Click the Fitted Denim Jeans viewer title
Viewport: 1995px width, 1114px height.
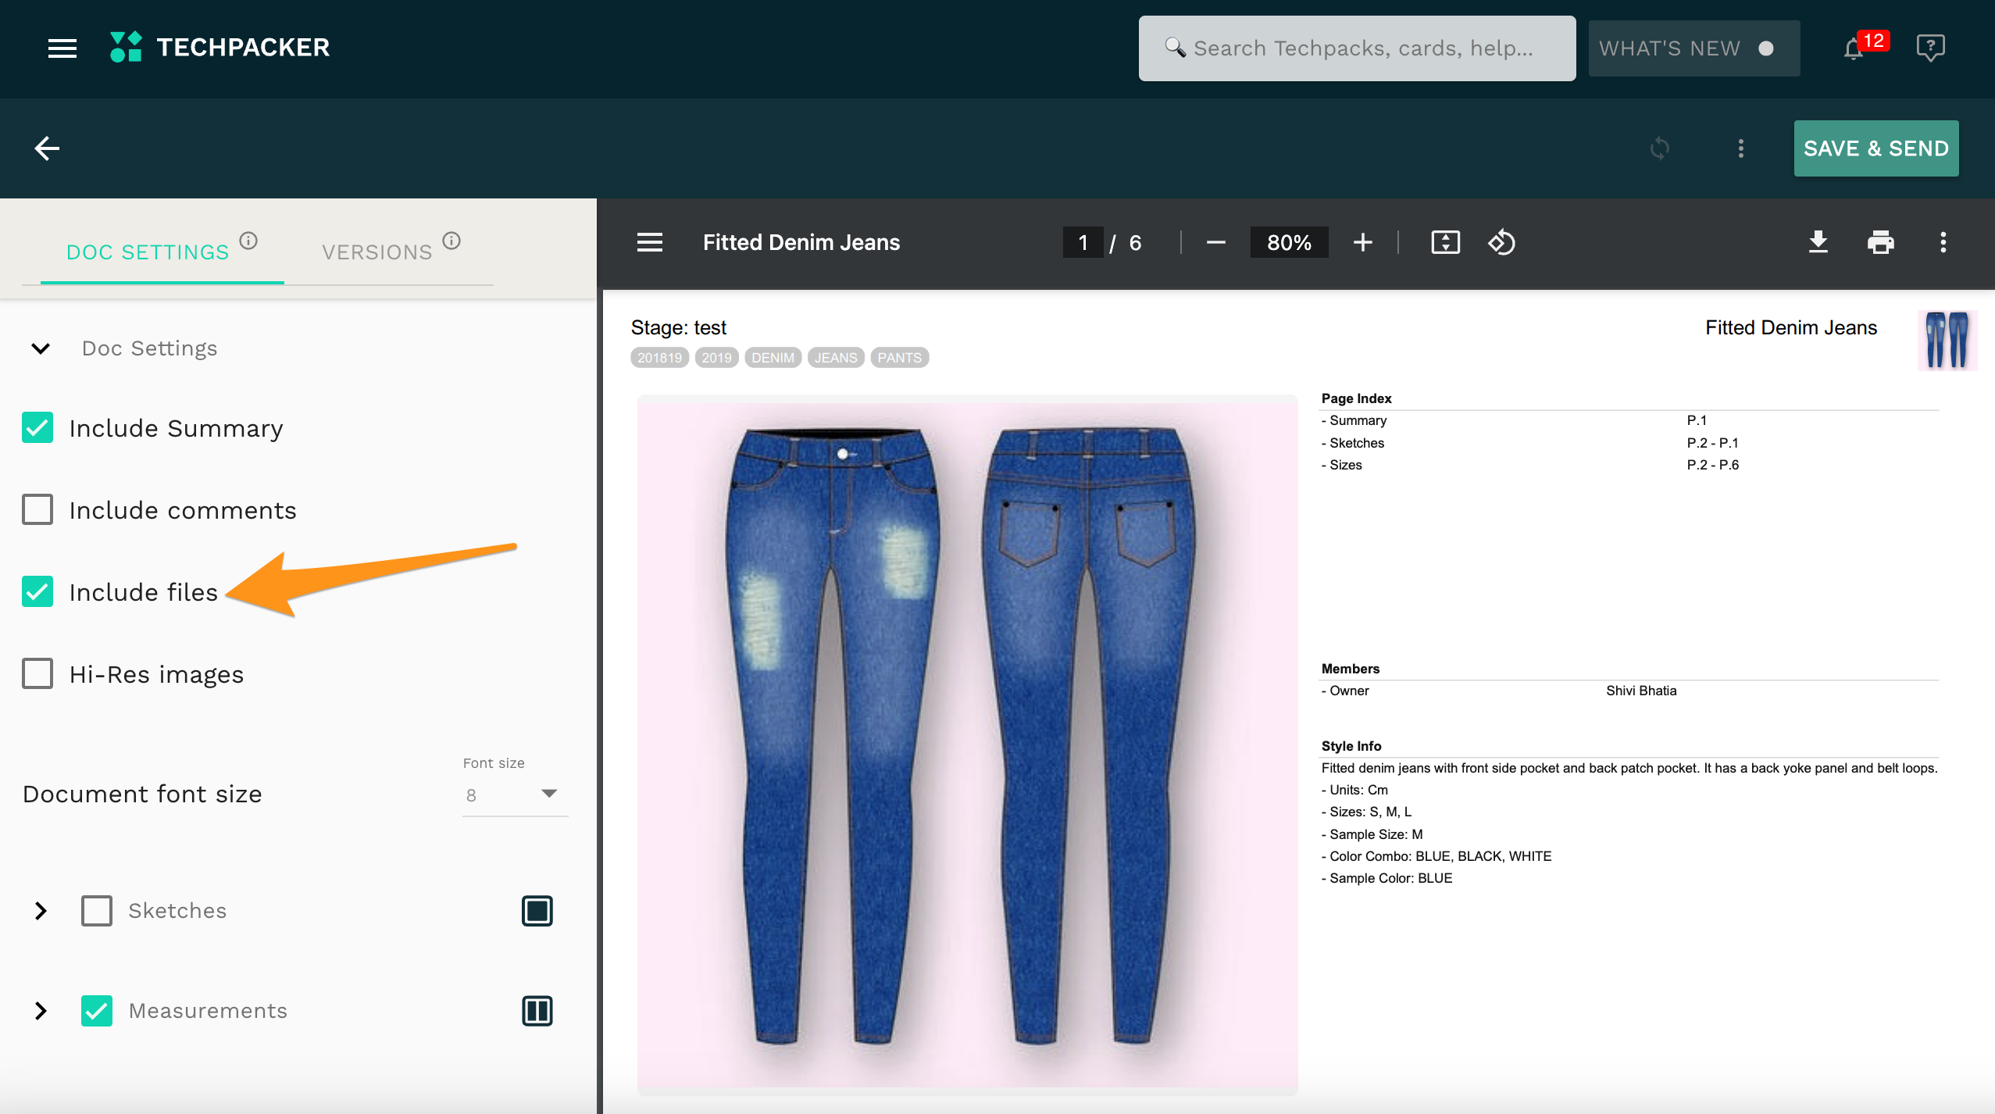[801, 242]
